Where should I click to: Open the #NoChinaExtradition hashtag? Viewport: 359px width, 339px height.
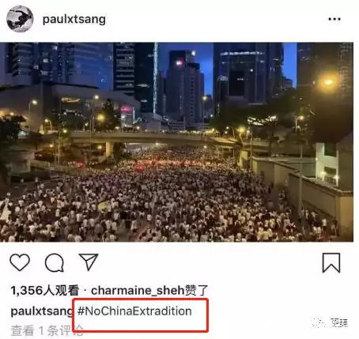click(134, 311)
